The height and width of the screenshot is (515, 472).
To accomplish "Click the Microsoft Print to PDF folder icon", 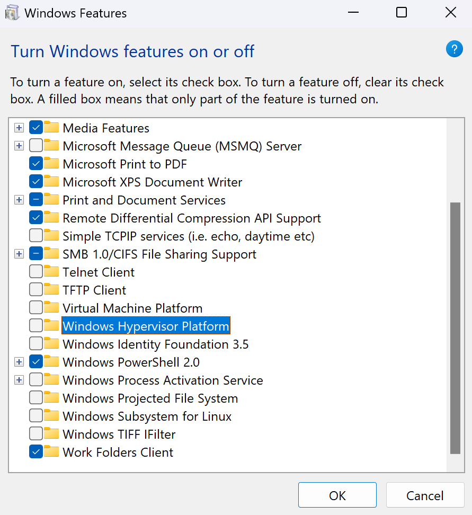I will 51,164.
